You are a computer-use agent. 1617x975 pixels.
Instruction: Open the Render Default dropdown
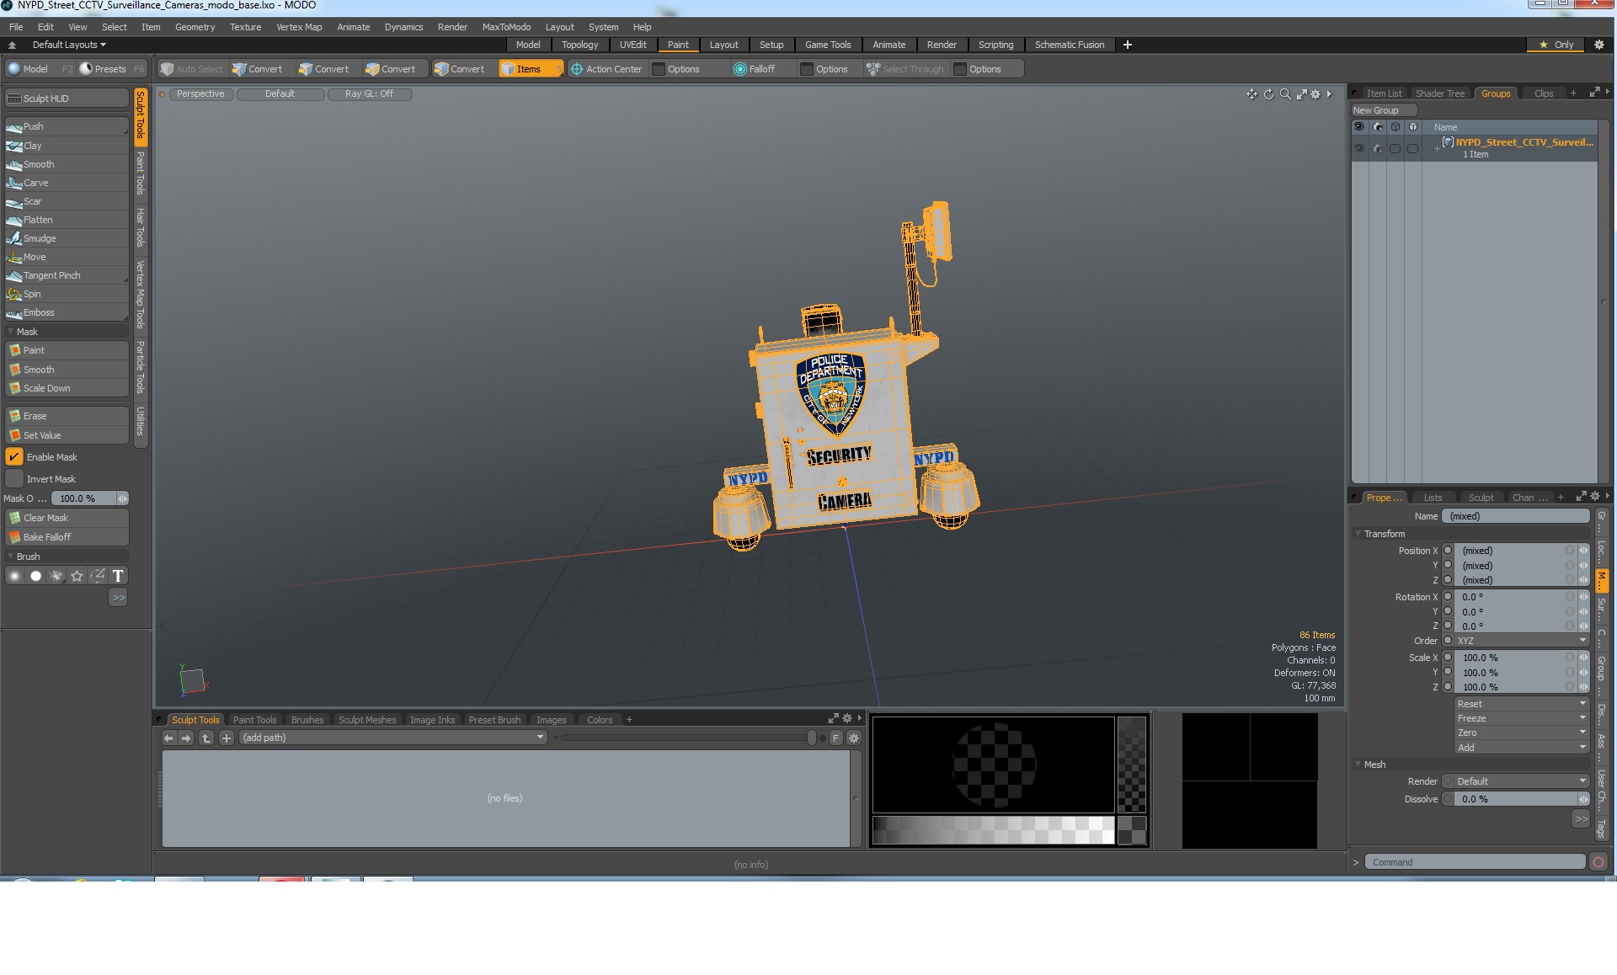click(x=1521, y=781)
